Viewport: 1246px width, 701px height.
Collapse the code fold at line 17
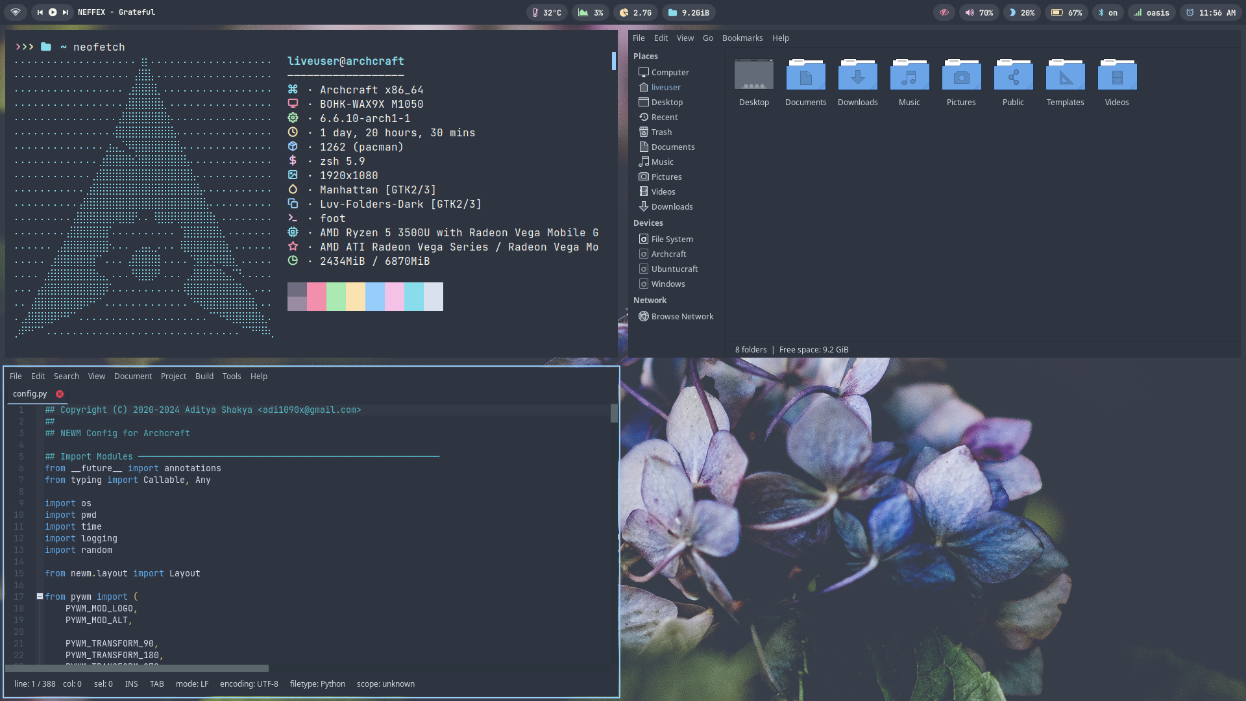click(40, 596)
